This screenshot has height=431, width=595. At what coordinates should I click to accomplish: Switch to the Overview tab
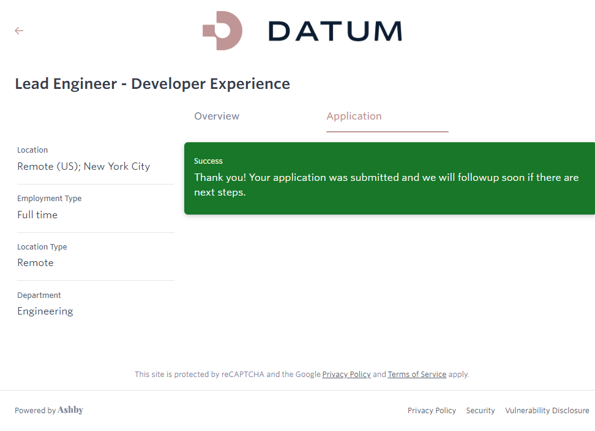pos(217,116)
